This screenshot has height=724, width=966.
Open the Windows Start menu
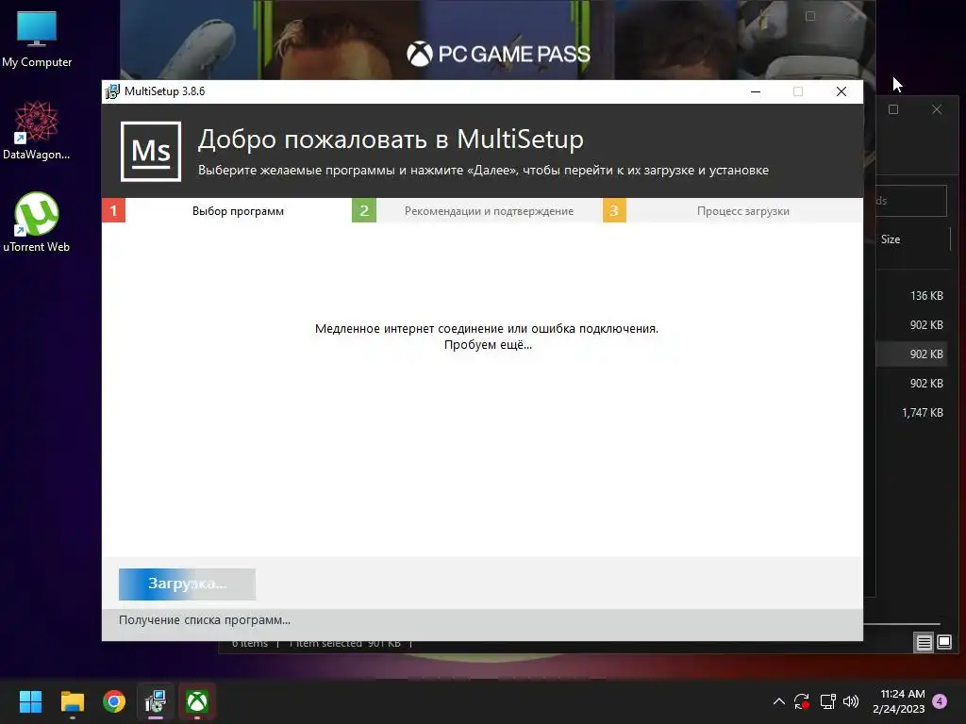pyautogui.click(x=30, y=701)
